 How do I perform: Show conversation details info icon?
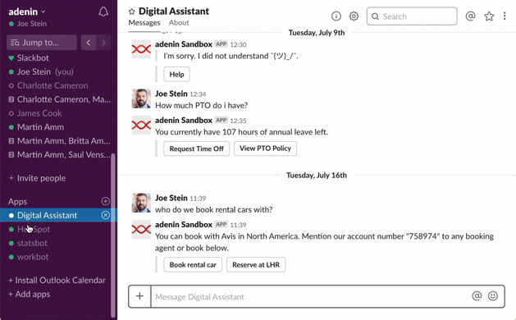point(336,16)
